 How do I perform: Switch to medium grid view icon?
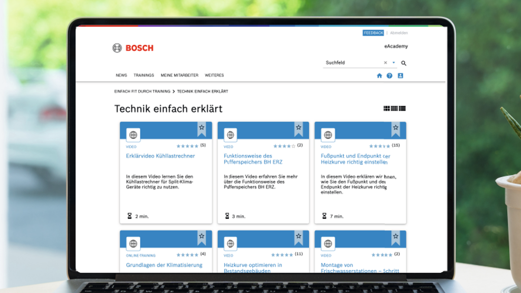[394, 109]
